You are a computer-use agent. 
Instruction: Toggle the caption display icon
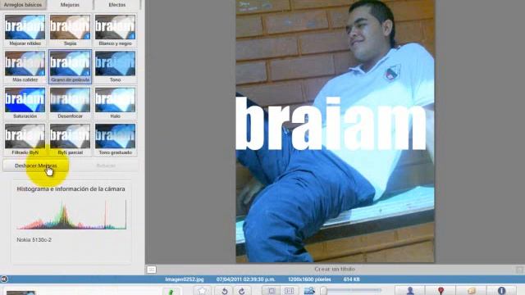(x=151, y=270)
